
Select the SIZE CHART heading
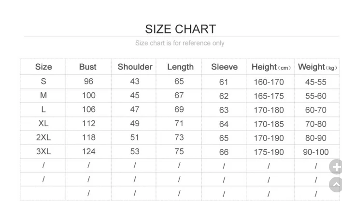click(x=180, y=29)
